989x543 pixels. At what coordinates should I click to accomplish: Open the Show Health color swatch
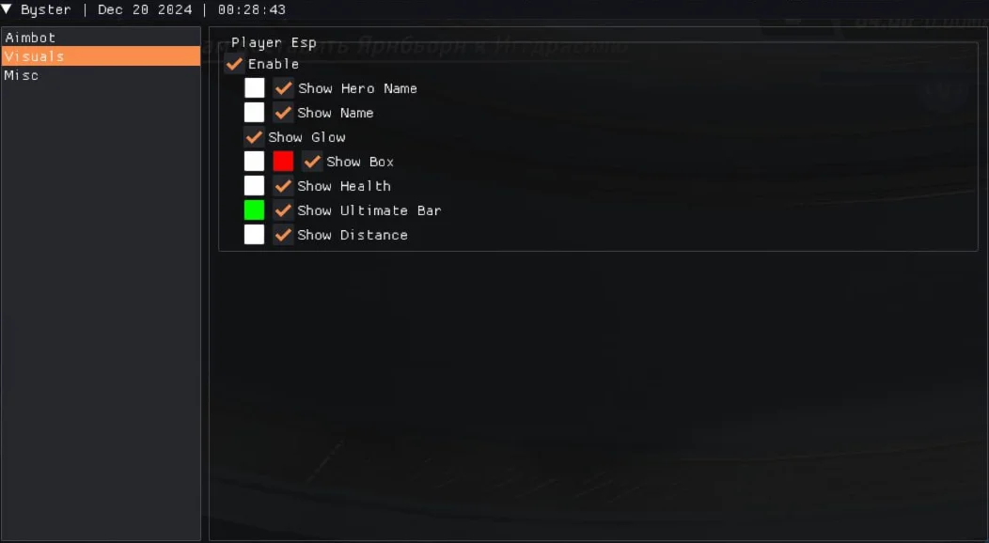click(254, 186)
